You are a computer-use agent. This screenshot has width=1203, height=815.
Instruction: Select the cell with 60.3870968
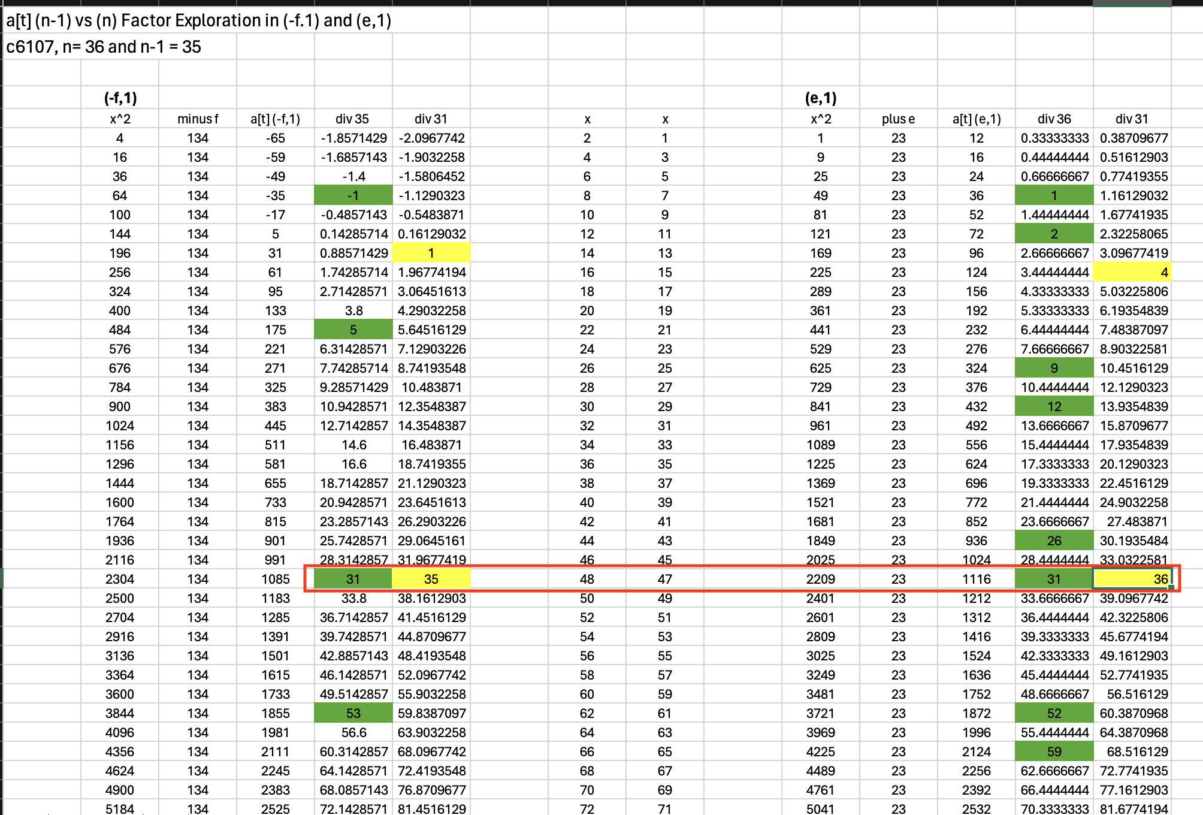click(x=1132, y=713)
